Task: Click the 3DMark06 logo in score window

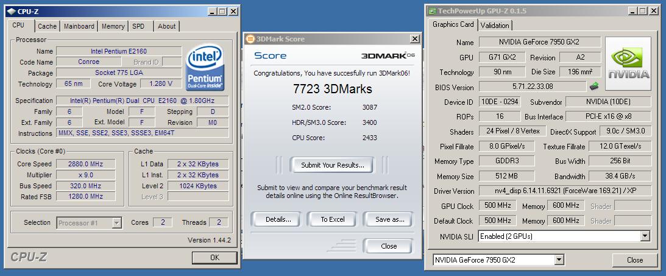Action: (x=388, y=55)
